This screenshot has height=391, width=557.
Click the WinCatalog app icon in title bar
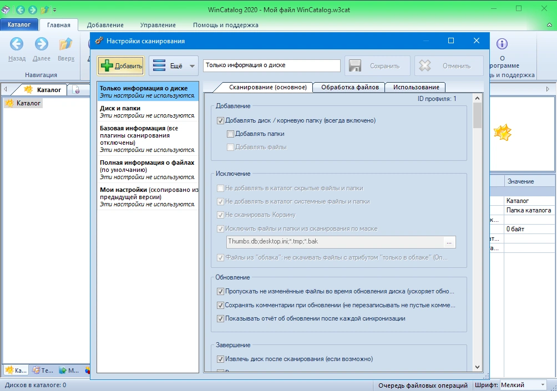pyautogui.click(x=6, y=9)
